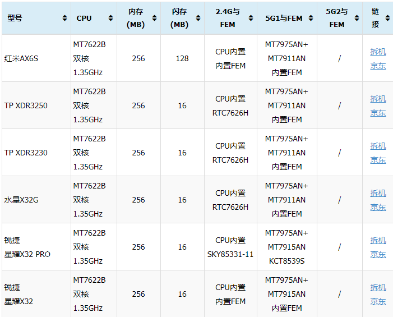This screenshot has width=393, height=317.
Task: Select flash value 16 in TP XDR3250 row
Action: pos(182,105)
